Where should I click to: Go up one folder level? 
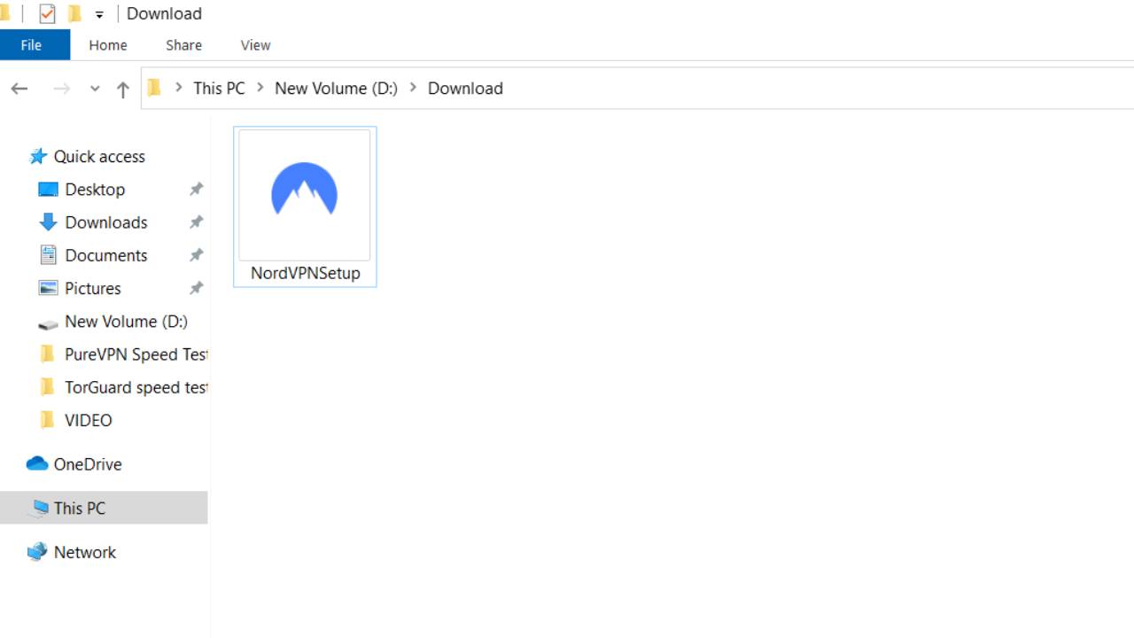[x=123, y=89]
